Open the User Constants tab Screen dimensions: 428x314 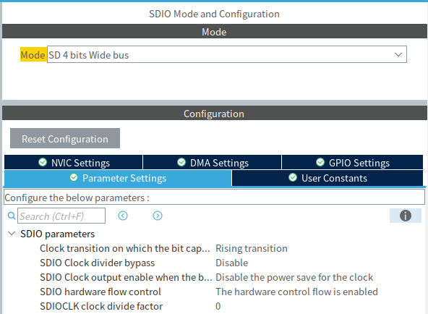click(328, 178)
